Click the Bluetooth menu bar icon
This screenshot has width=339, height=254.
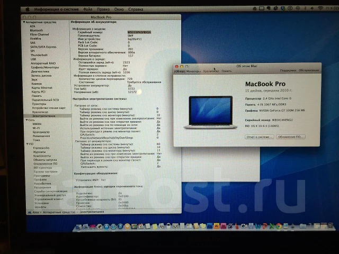pyautogui.click(x=305, y=8)
